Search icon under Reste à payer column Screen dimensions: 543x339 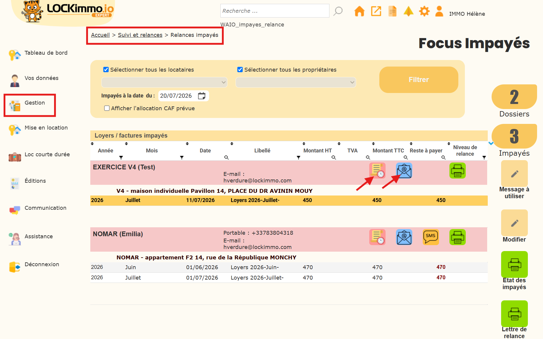click(x=443, y=157)
